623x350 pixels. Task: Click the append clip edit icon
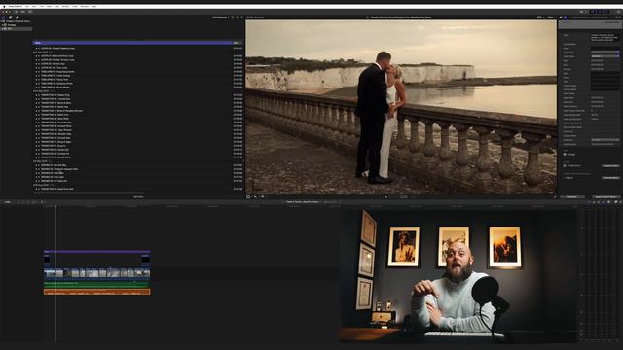pos(28,202)
